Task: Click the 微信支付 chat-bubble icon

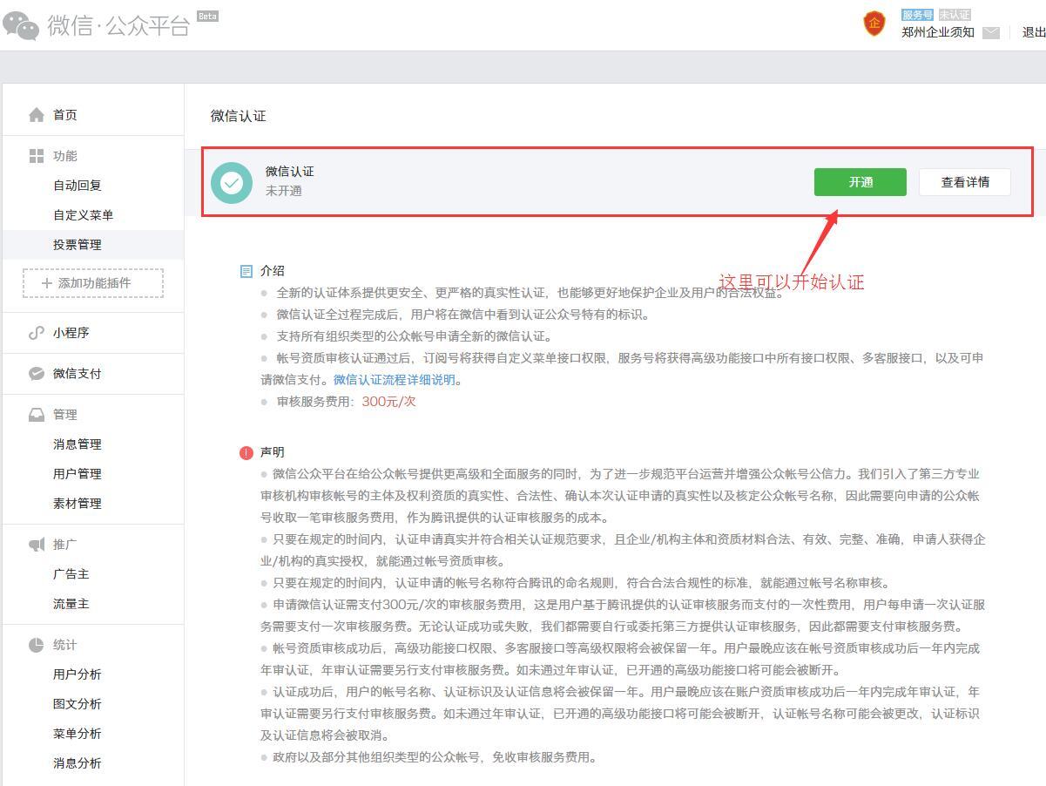Action: [36, 374]
